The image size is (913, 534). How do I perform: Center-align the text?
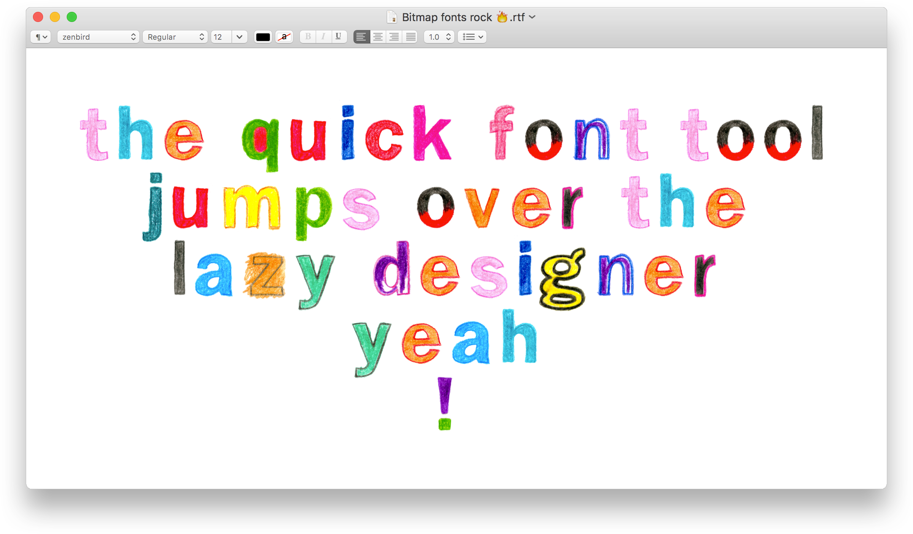378,37
